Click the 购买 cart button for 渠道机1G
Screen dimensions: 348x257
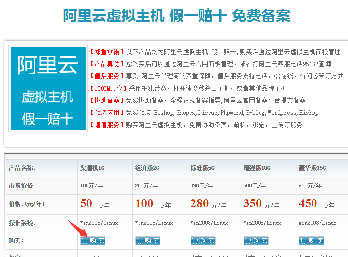click(93, 240)
